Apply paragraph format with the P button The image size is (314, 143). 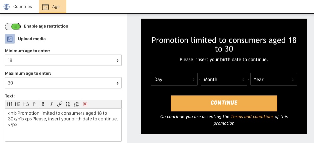(34, 104)
